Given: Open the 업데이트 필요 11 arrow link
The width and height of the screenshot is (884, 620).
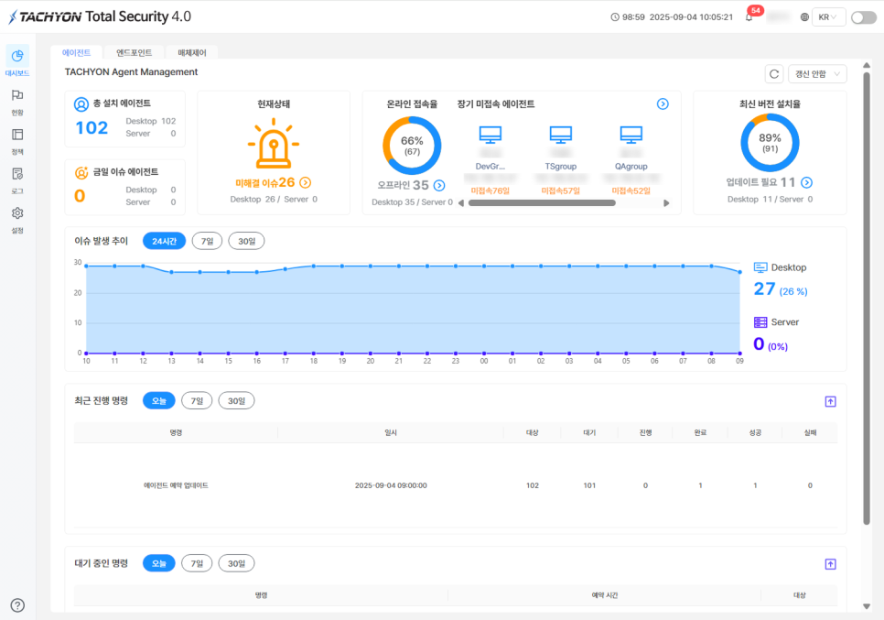Looking at the screenshot, I should point(807,182).
